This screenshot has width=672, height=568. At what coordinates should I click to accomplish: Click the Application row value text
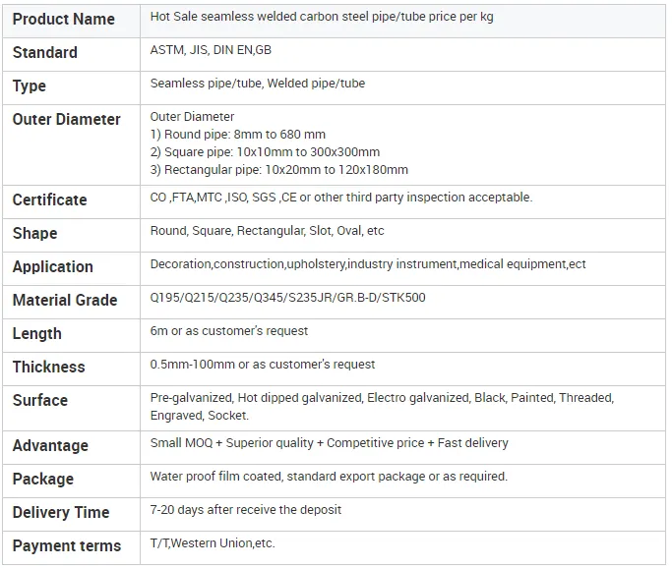coord(367,264)
